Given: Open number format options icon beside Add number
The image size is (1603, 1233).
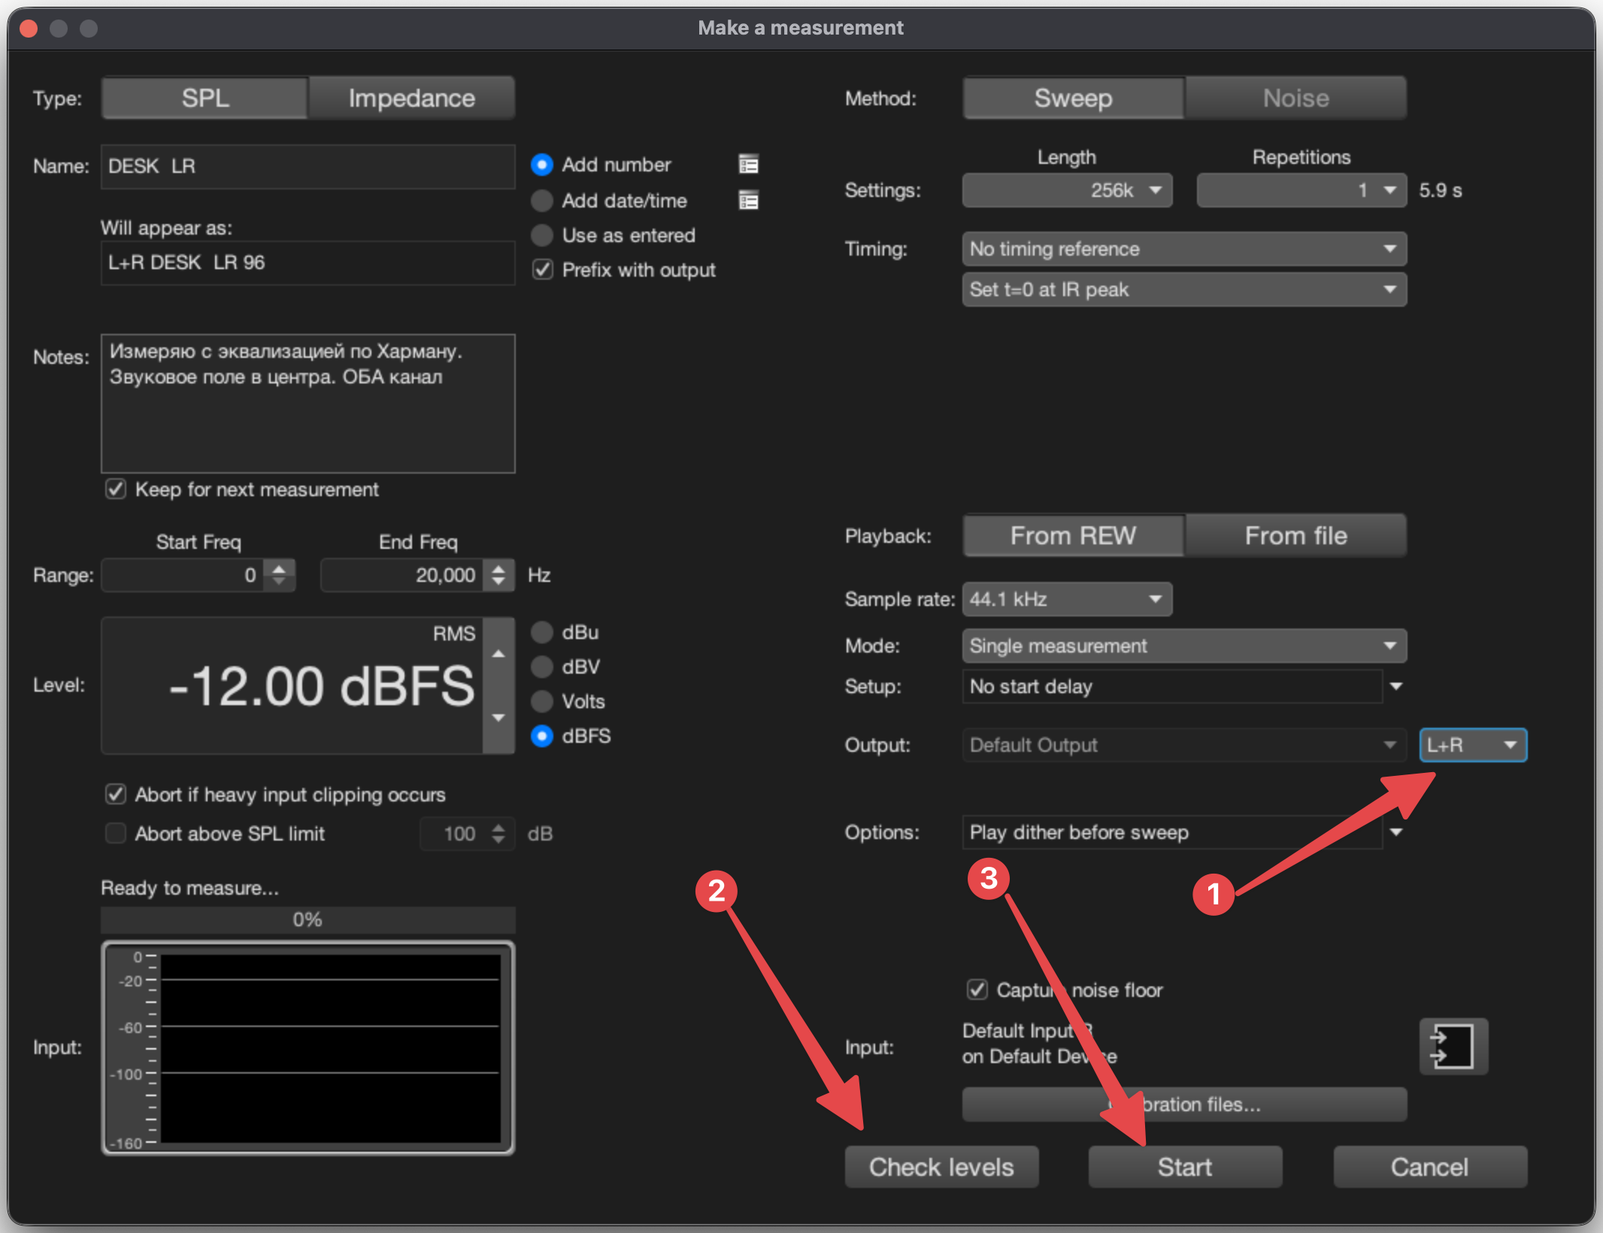Looking at the screenshot, I should coord(748,165).
